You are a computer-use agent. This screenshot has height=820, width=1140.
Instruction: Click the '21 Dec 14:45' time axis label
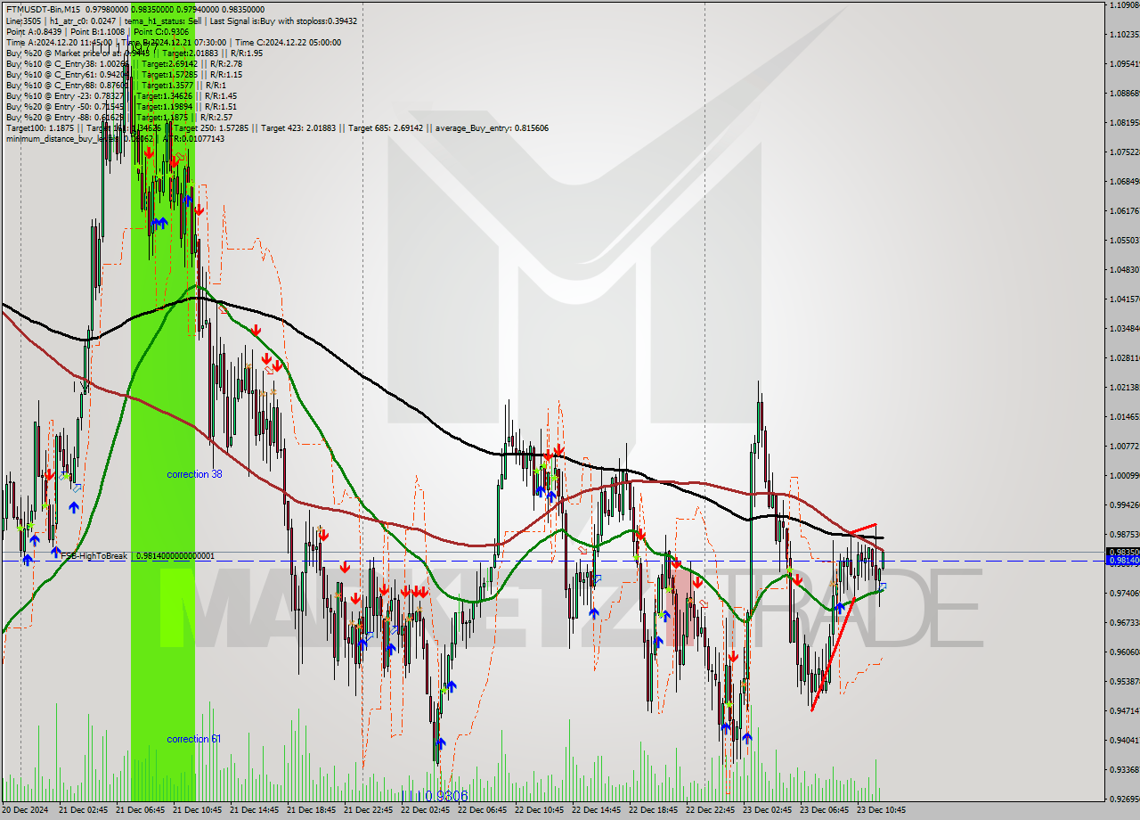click(254, 810)
